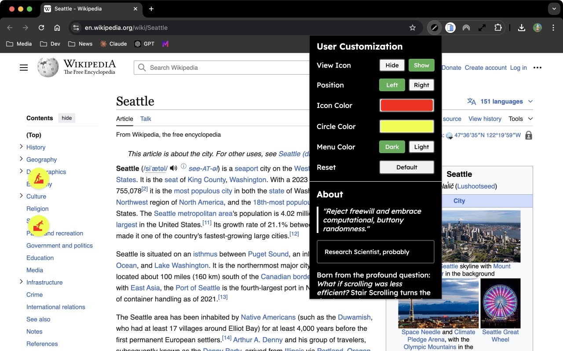Reload the current page

pyautogui.click(x=41, y=28)
